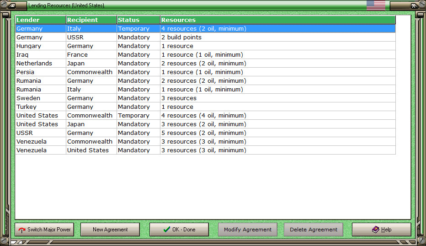Screen dimensions: 426x246
Task: Click Temporary status in United States row
Action: point(138,116)
